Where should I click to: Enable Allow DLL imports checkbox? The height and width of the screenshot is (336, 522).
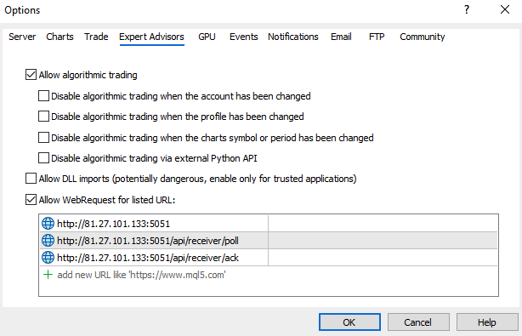click(31, 179)
